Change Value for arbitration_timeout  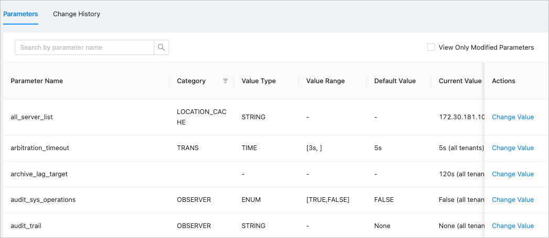pos(512,148)
